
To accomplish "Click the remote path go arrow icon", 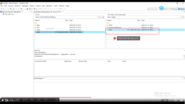I will coord(183,17).
